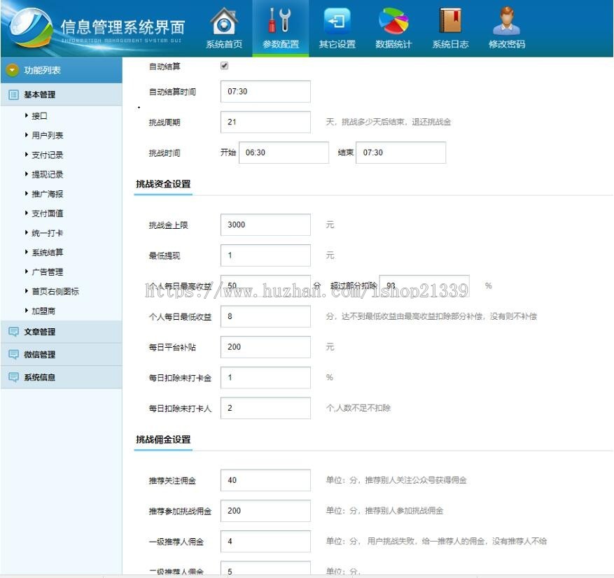Image resolution: width=614 pixels, height=578 pixels.
Task: Expand the 支付面值 sidebar arrow
Action: (x=26, y=213)
